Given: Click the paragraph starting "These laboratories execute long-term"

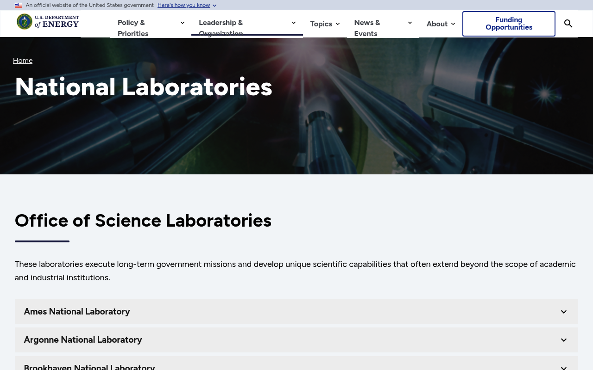Looking at the screenshot, I should pos(295,271).
